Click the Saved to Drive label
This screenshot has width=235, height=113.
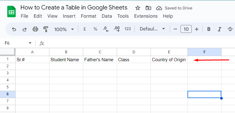tap(179, 8)
